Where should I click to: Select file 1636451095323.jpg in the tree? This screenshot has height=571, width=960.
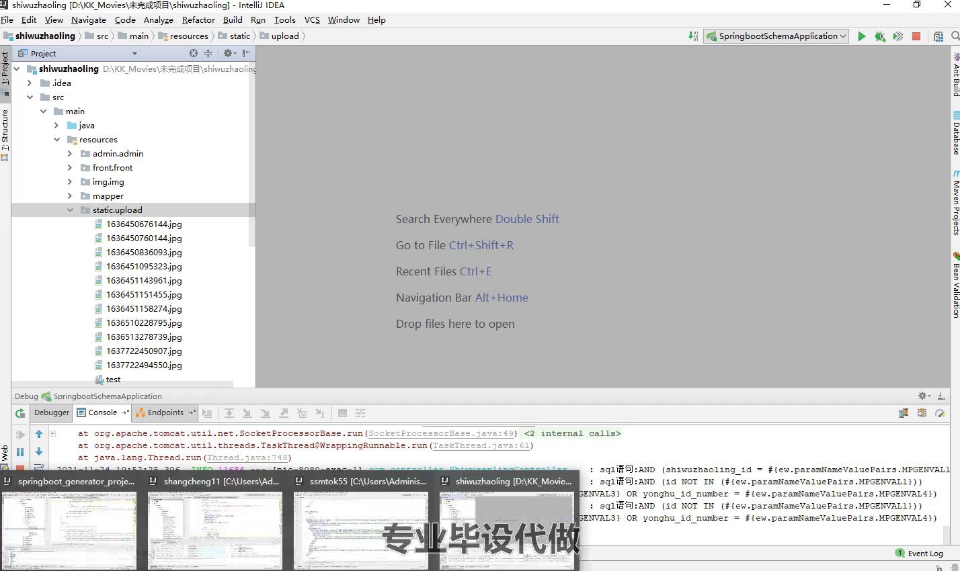pos(143,267)
